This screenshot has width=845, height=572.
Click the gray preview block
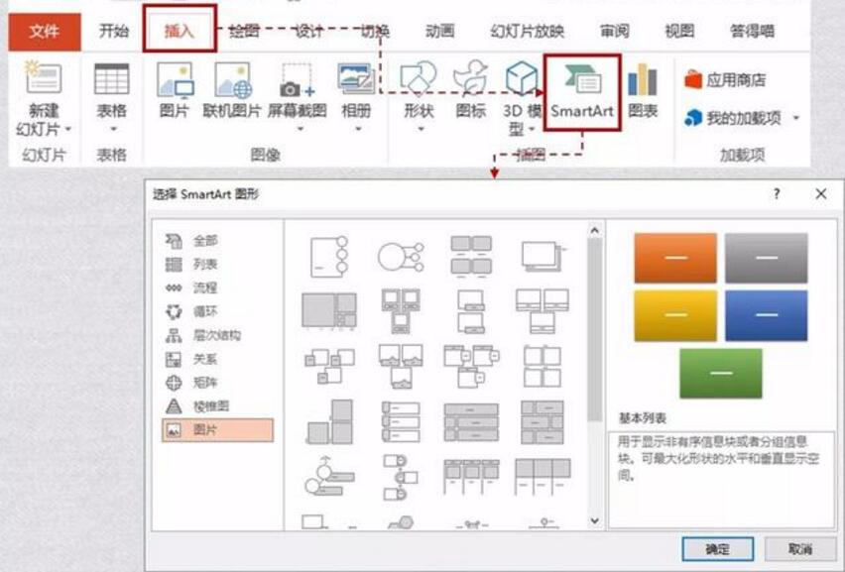click(766, 258)
